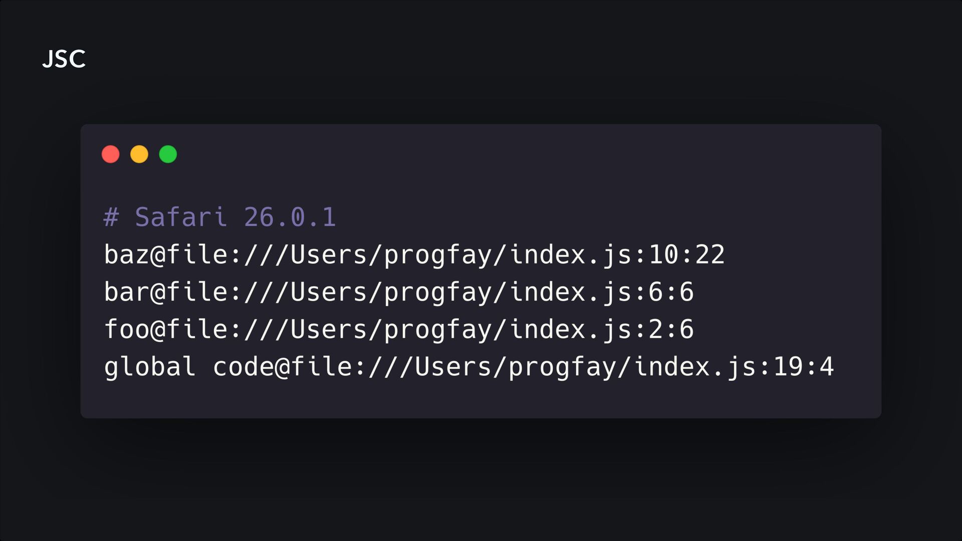The image size is (962, 541).
Task: Click the baz function name
Action: (127, 254)
